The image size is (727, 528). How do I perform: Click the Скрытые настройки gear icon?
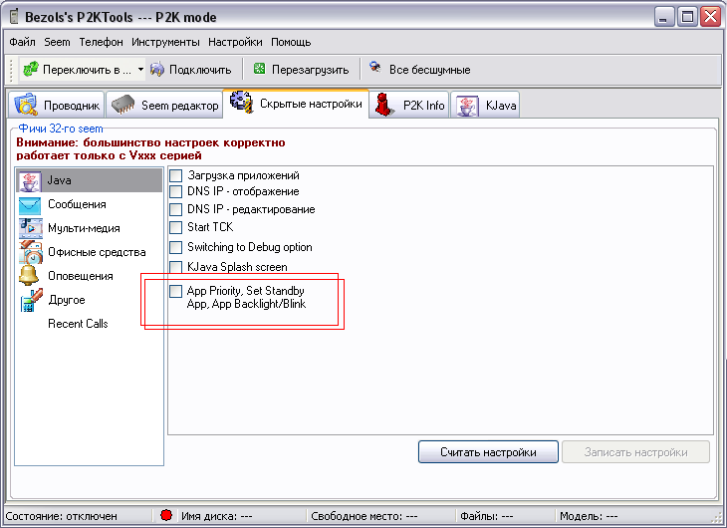coord(242,102)
